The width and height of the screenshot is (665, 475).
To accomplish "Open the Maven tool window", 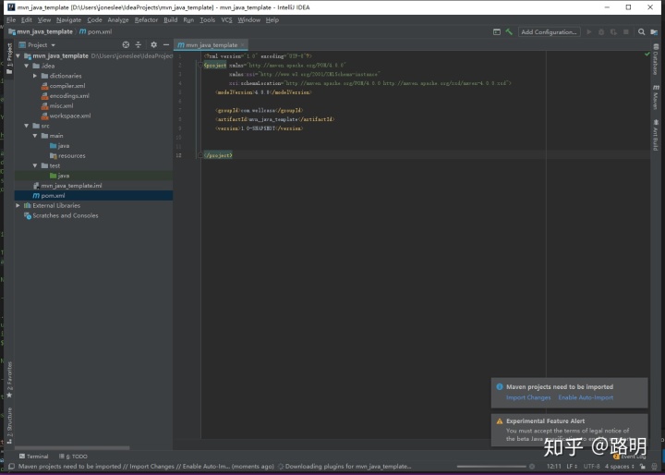I will point(656,97).
